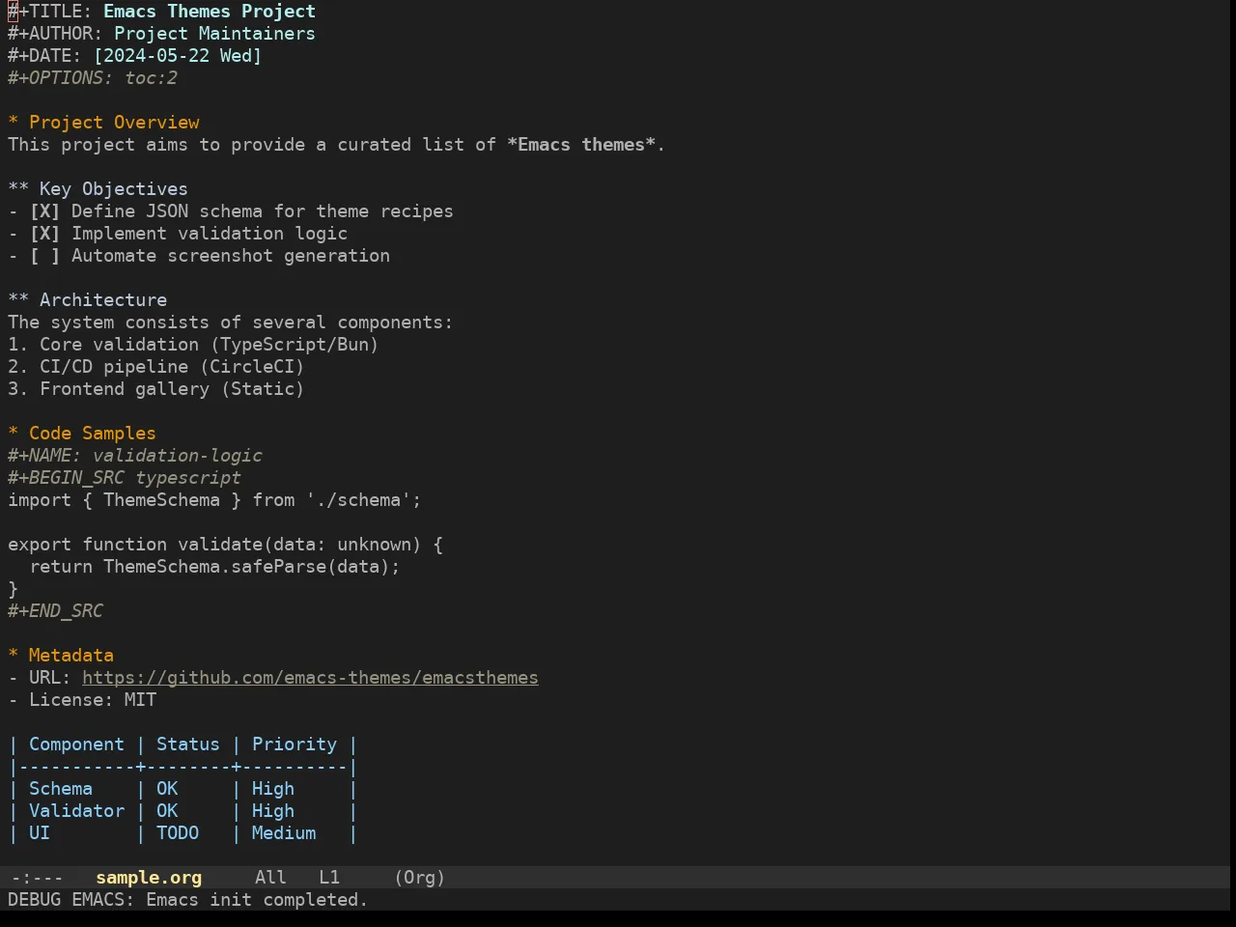
Task: Click the 'L1' line number indicator
Action: tap(329, 878)
